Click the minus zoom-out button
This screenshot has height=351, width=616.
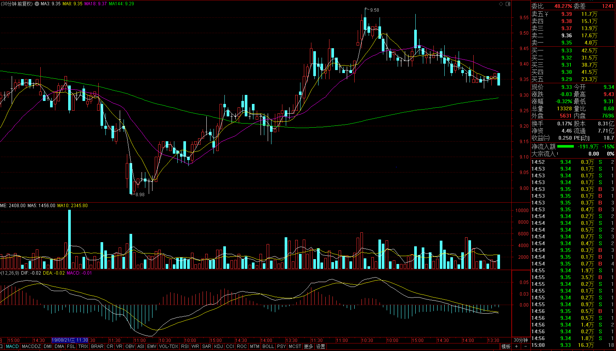click(x=525, y=346)
